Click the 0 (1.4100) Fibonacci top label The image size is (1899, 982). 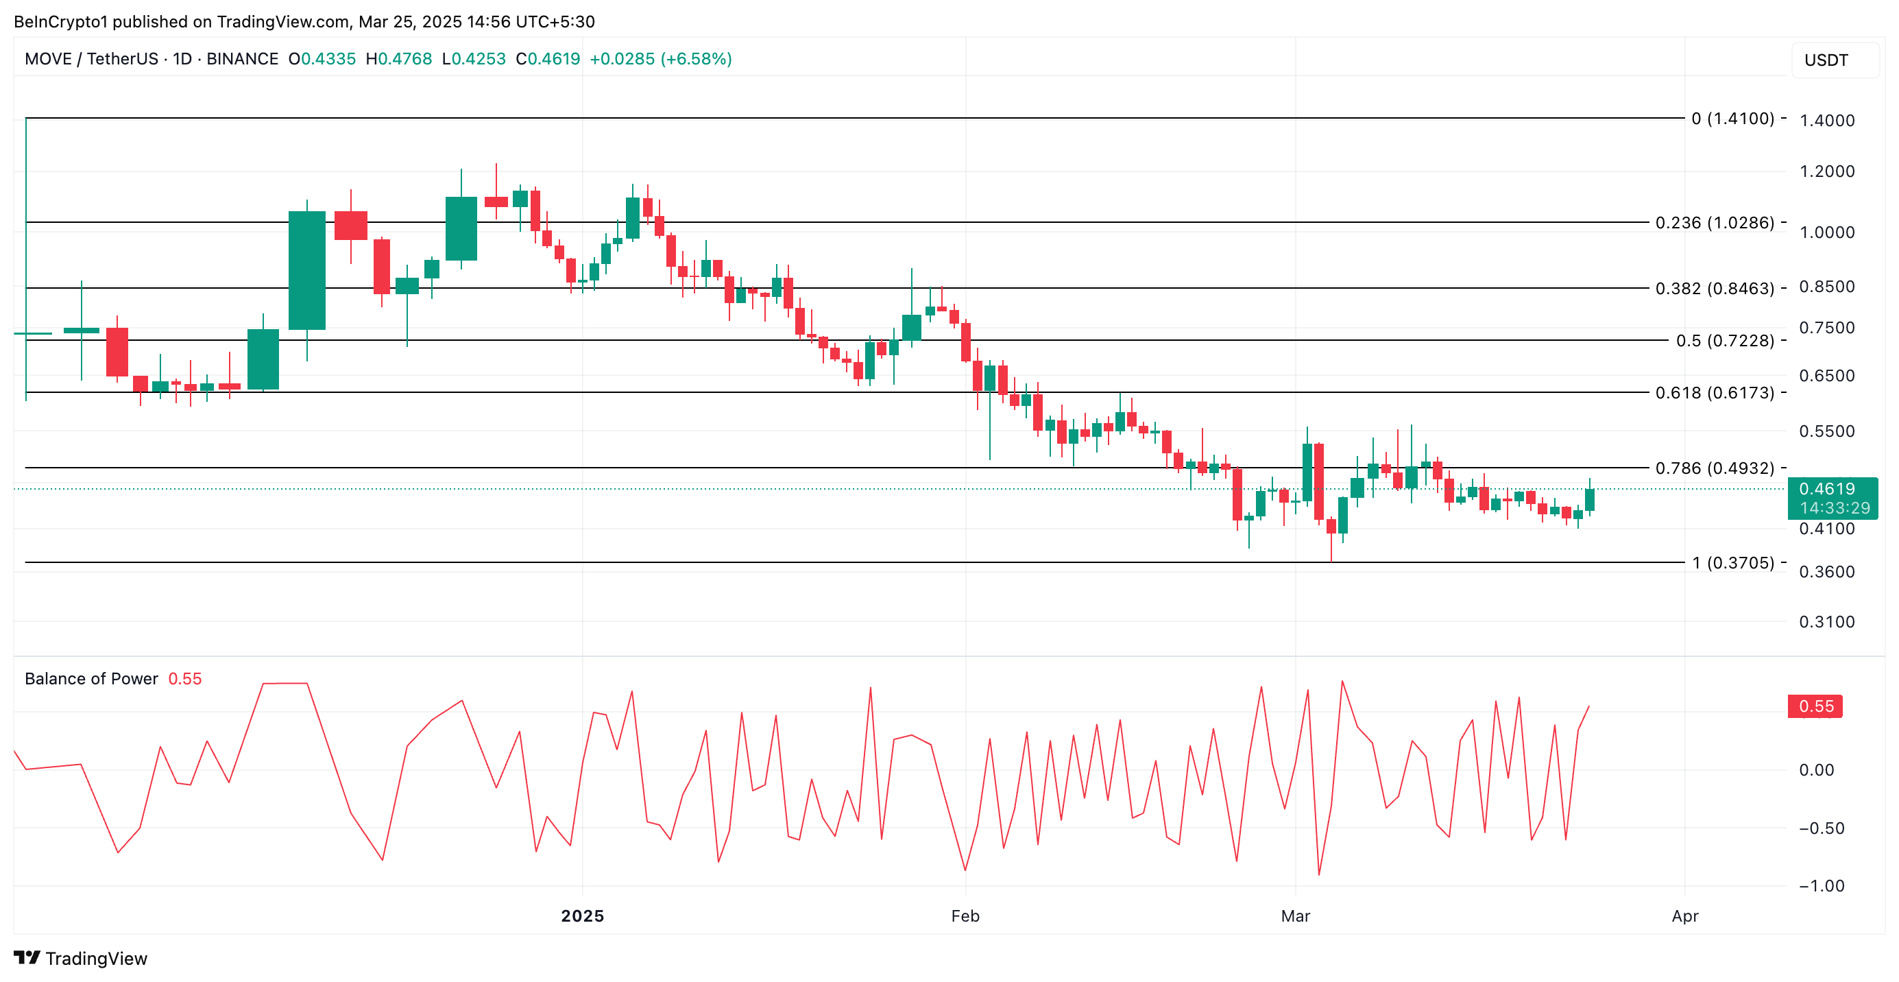click(x=1732, y=119)
